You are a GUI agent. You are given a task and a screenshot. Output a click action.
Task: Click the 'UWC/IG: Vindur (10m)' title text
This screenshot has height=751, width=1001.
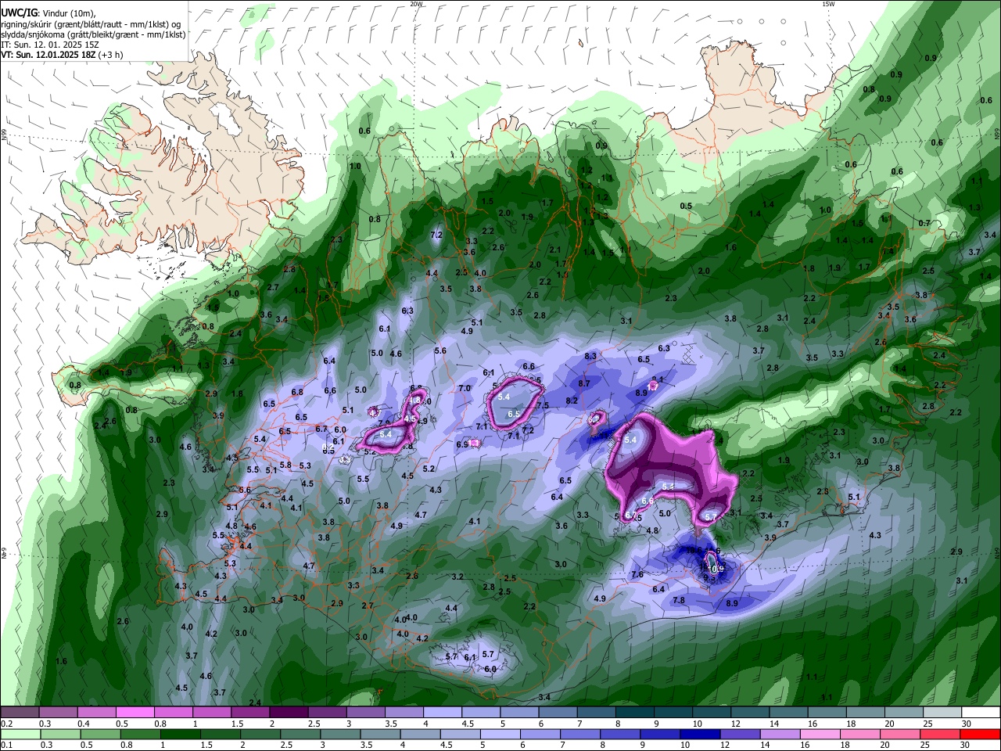[x=48, y=13]
